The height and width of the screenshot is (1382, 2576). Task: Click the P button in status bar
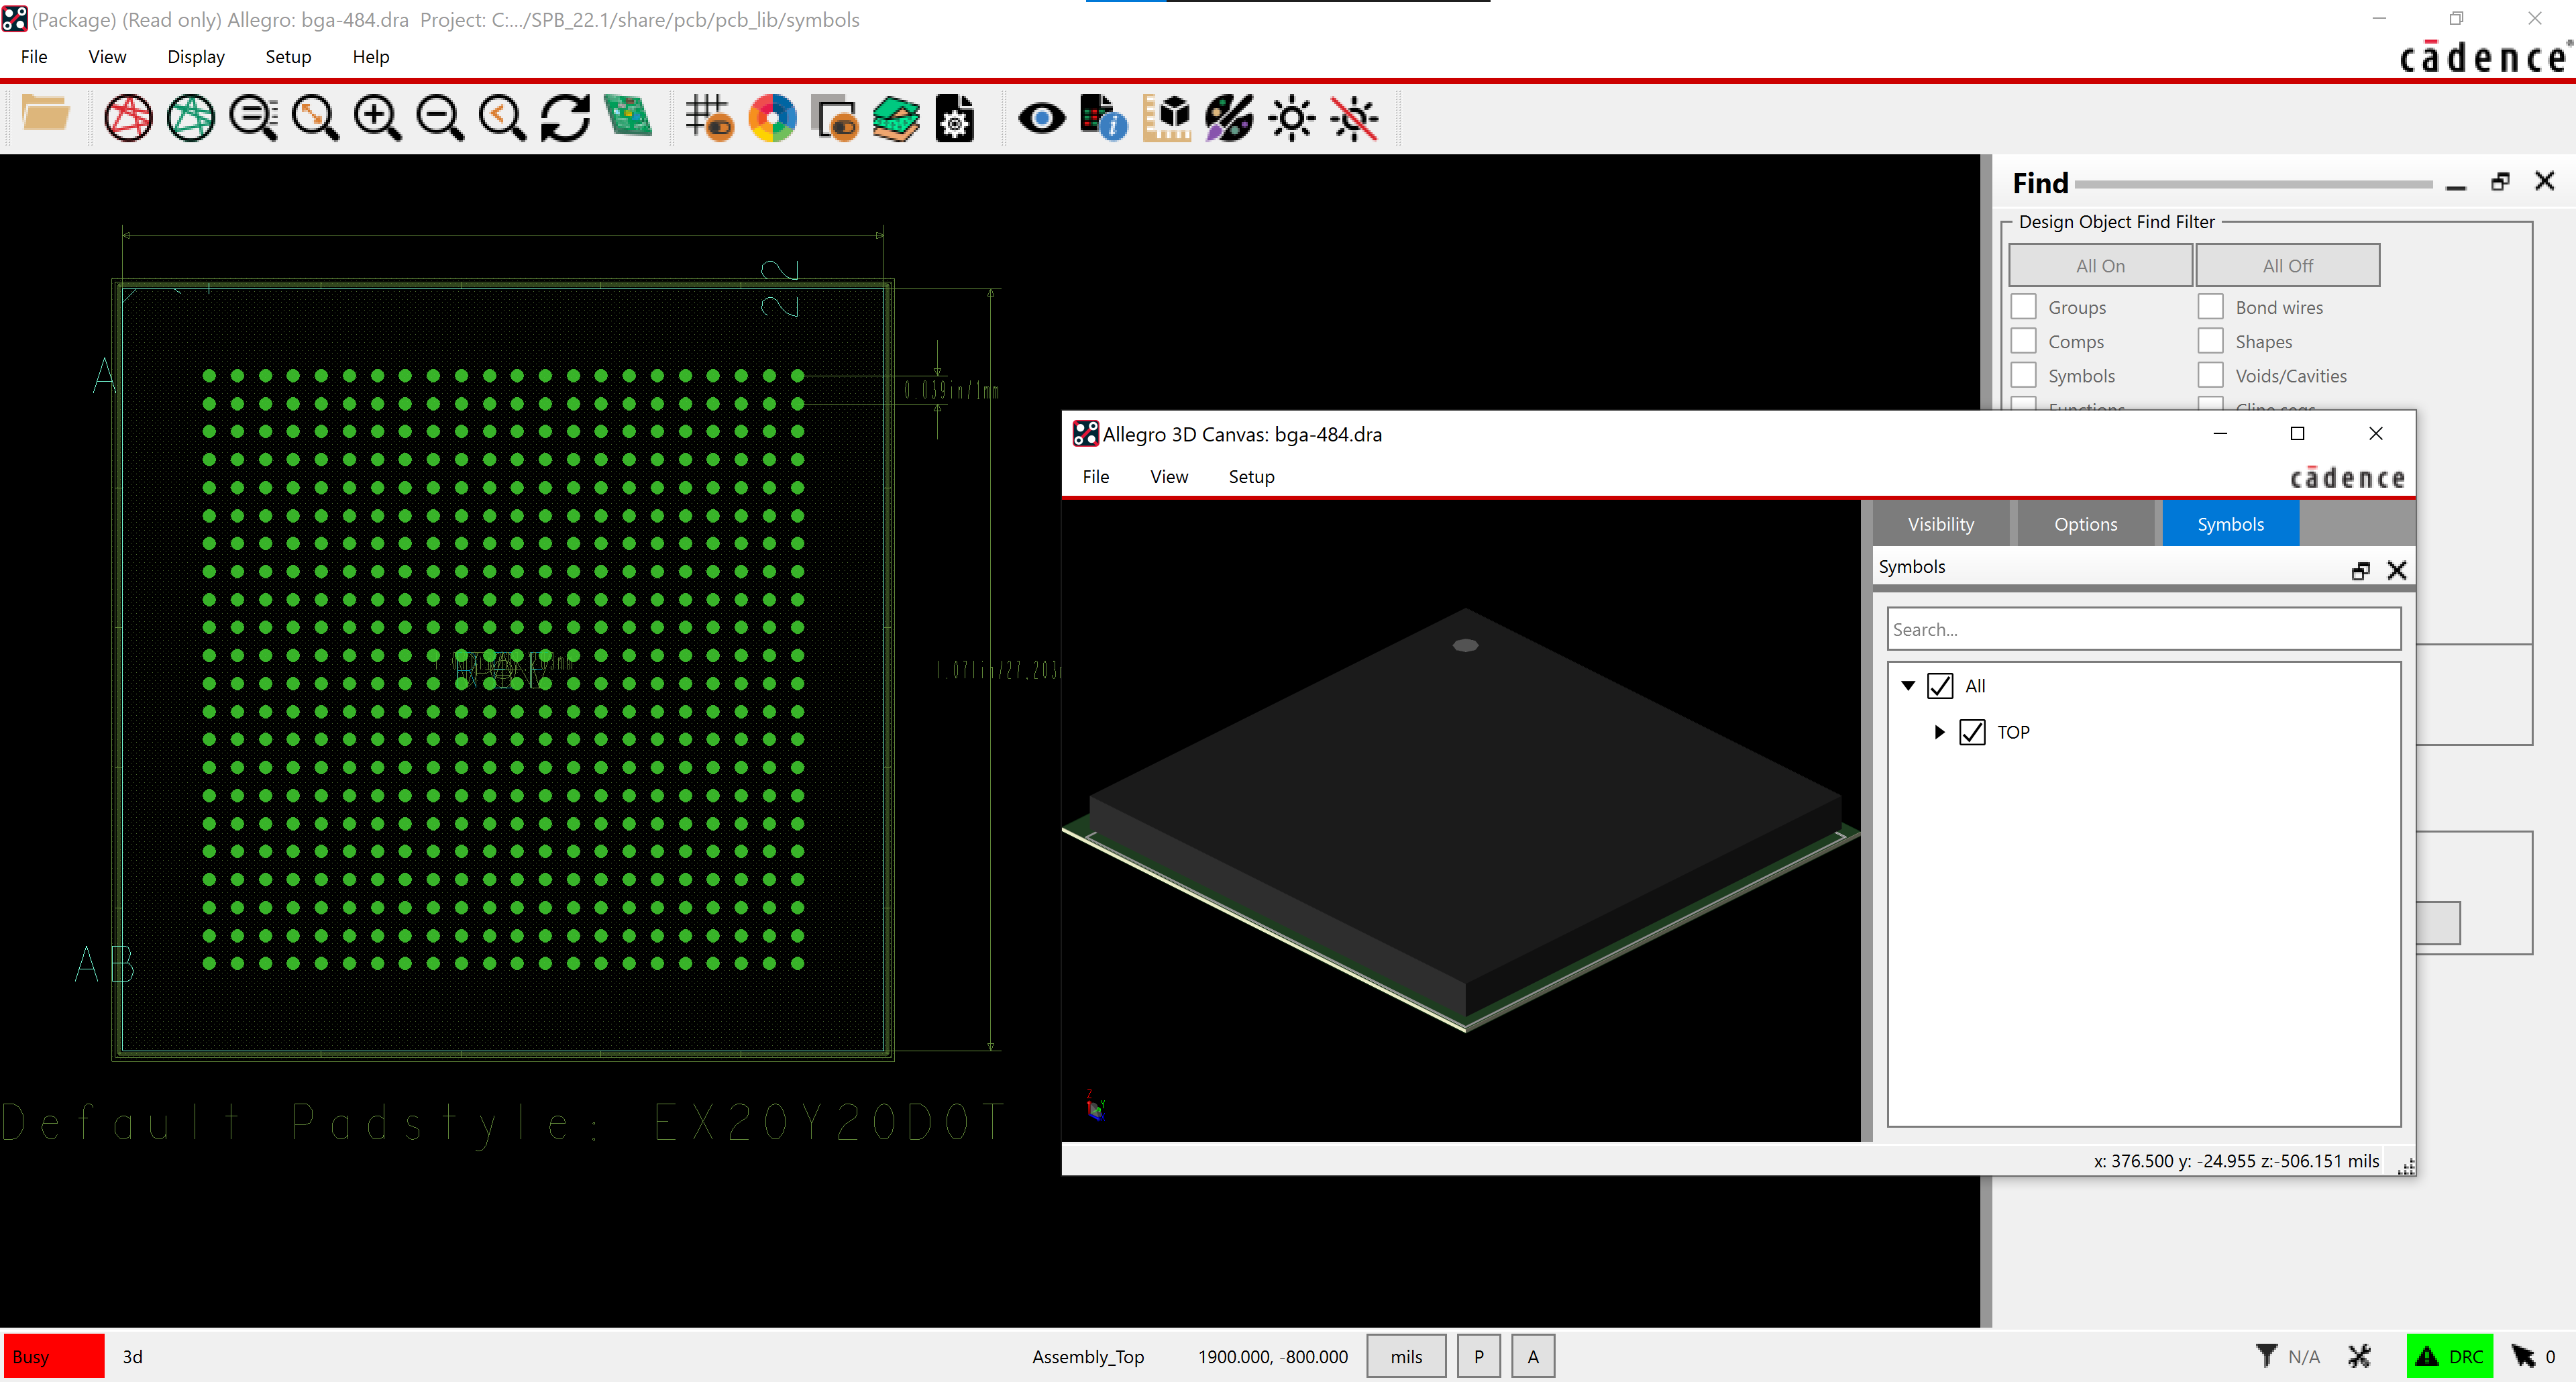click(1478, 1356)
